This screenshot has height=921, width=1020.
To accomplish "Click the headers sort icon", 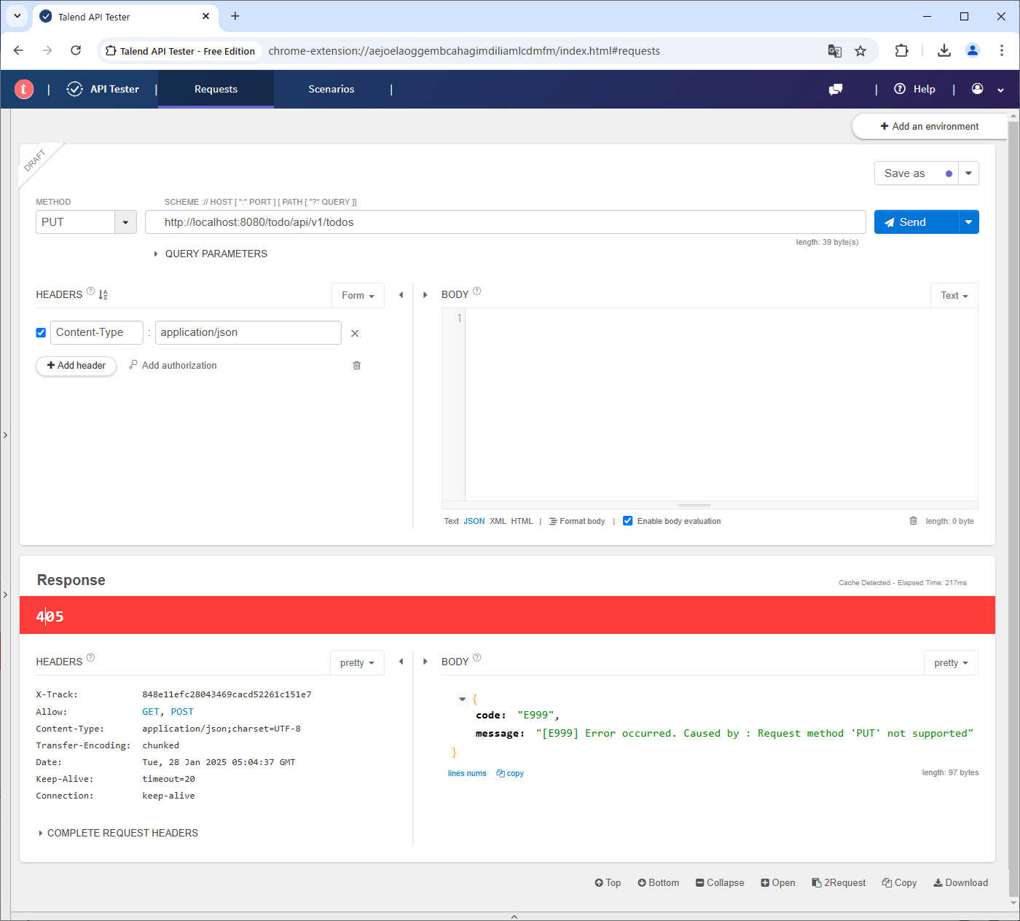I will point(103,294).
